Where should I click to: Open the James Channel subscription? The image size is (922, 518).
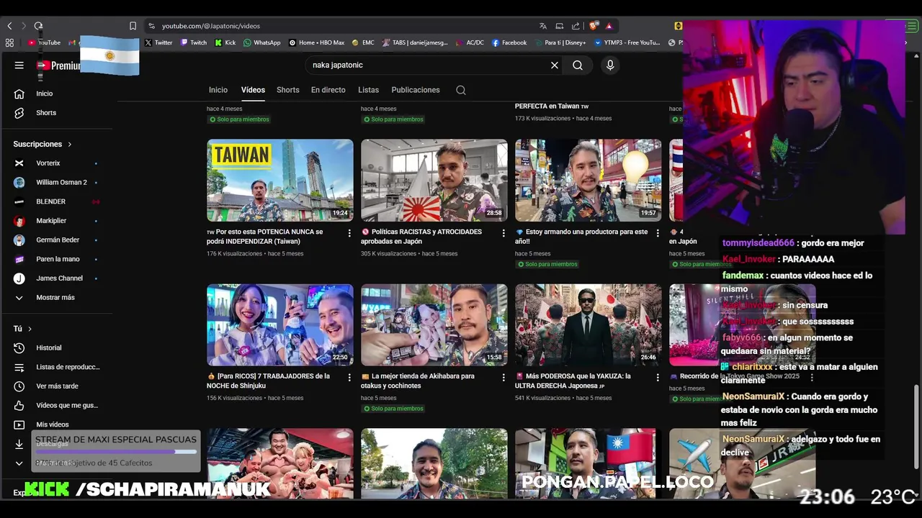click(56, 278)
